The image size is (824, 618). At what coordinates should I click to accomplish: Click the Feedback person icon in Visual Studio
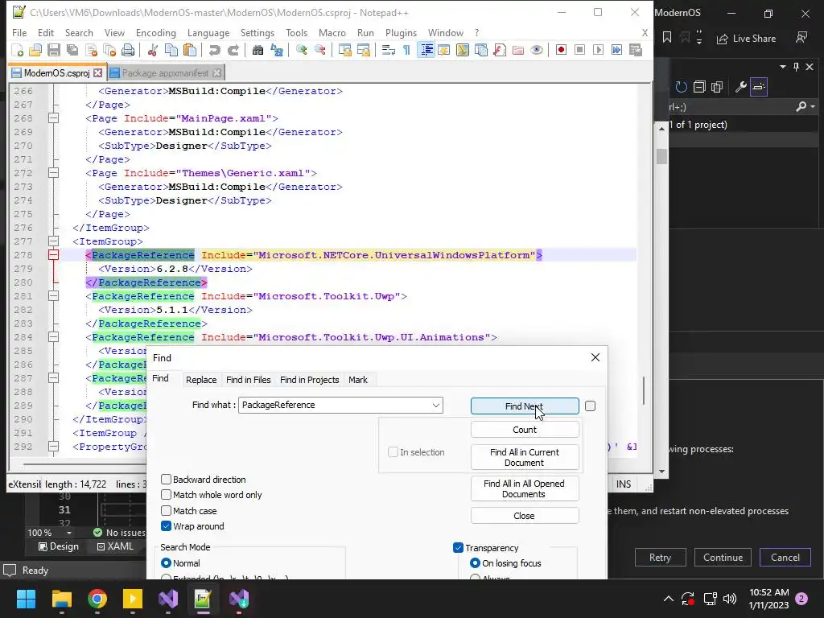click(x=801, y=38)
